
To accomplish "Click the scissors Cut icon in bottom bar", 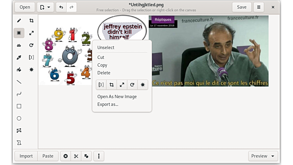I will click(x=76, y=156).
